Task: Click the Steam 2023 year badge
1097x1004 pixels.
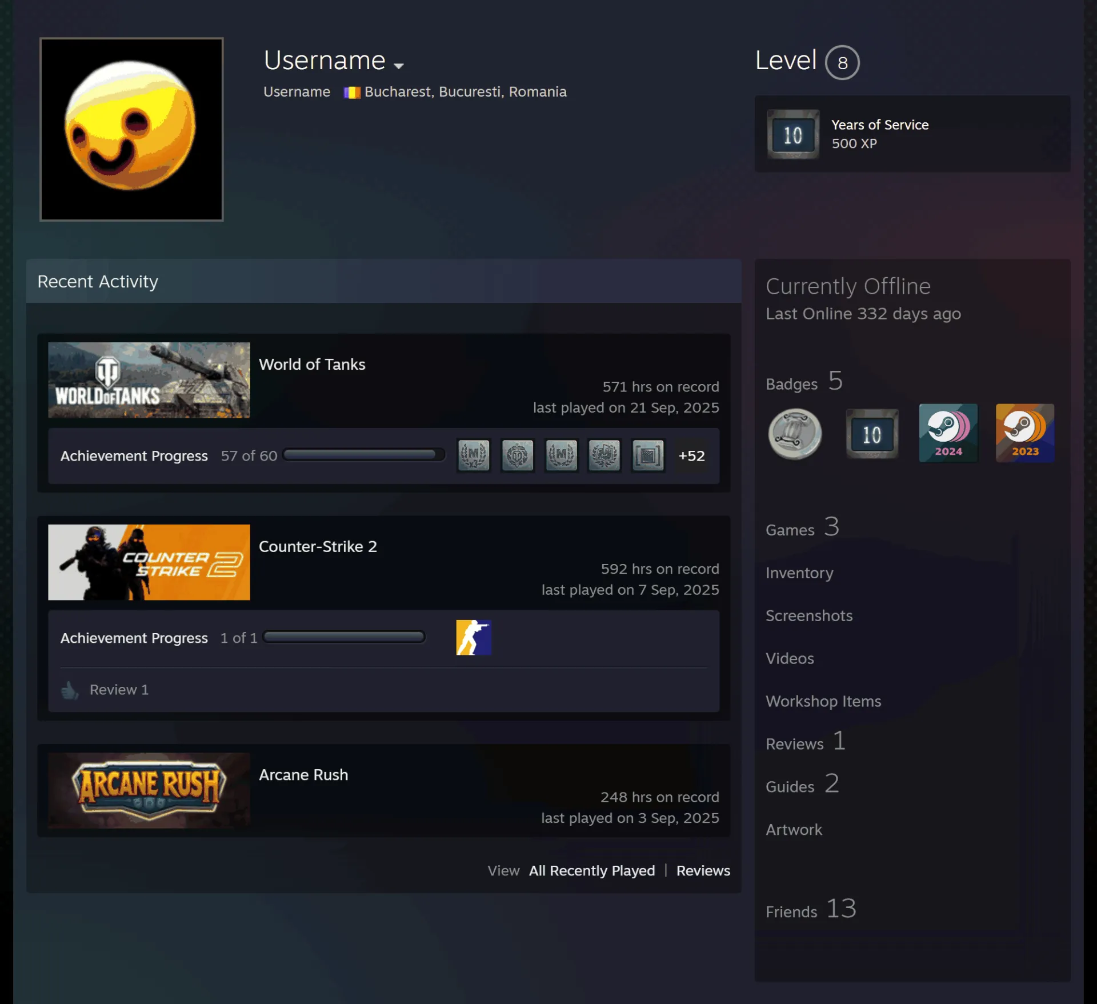Action: [1025, 433]
